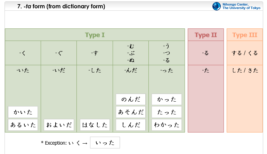Click the たった word card
The width and height of the screenshot is (267, 154).
click(x=167, y=112)
